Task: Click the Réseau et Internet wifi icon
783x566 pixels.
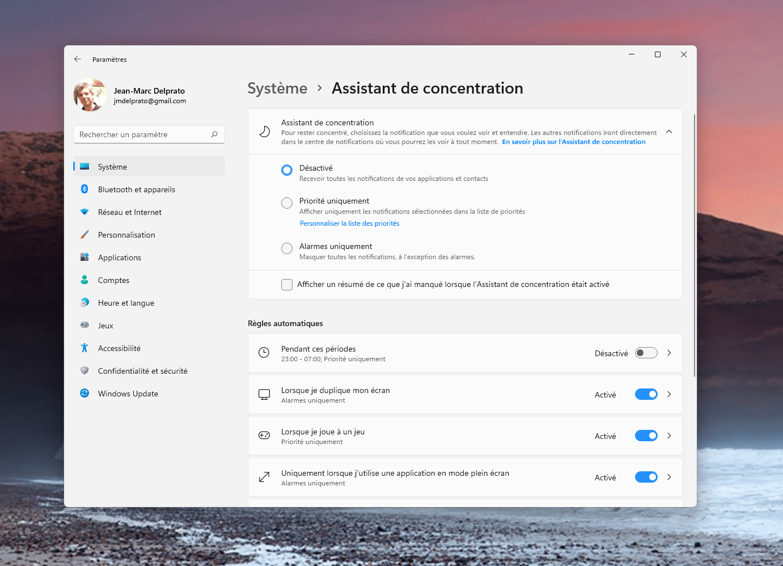Action: [84, 212]
